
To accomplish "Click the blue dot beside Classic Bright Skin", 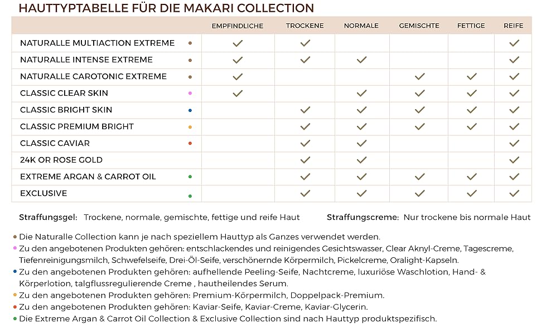I will [190, 110].
